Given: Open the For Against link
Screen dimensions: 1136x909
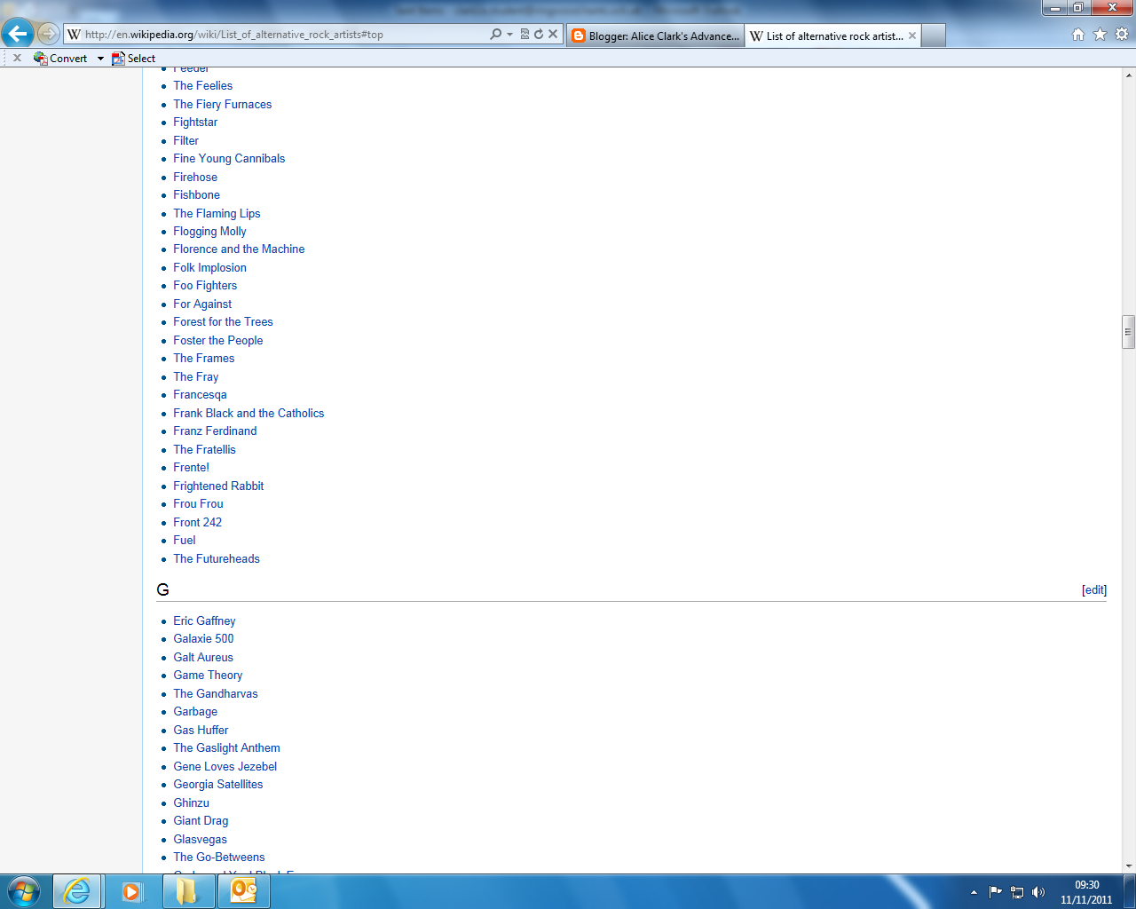Looking at the screenshot, I should [202, 304].
